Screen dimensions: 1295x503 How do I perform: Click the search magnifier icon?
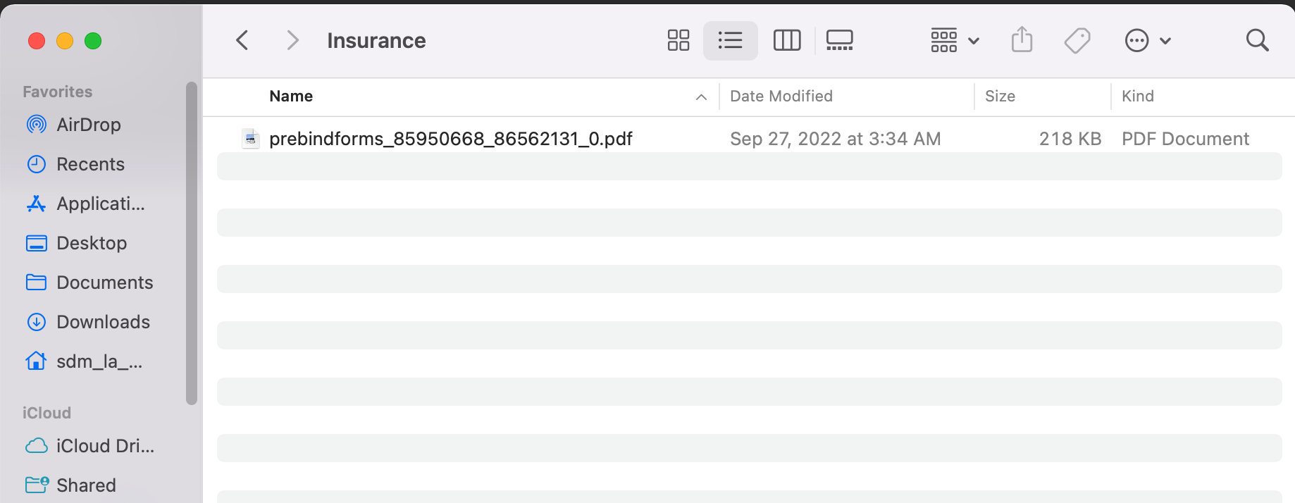coord(1257,40)
